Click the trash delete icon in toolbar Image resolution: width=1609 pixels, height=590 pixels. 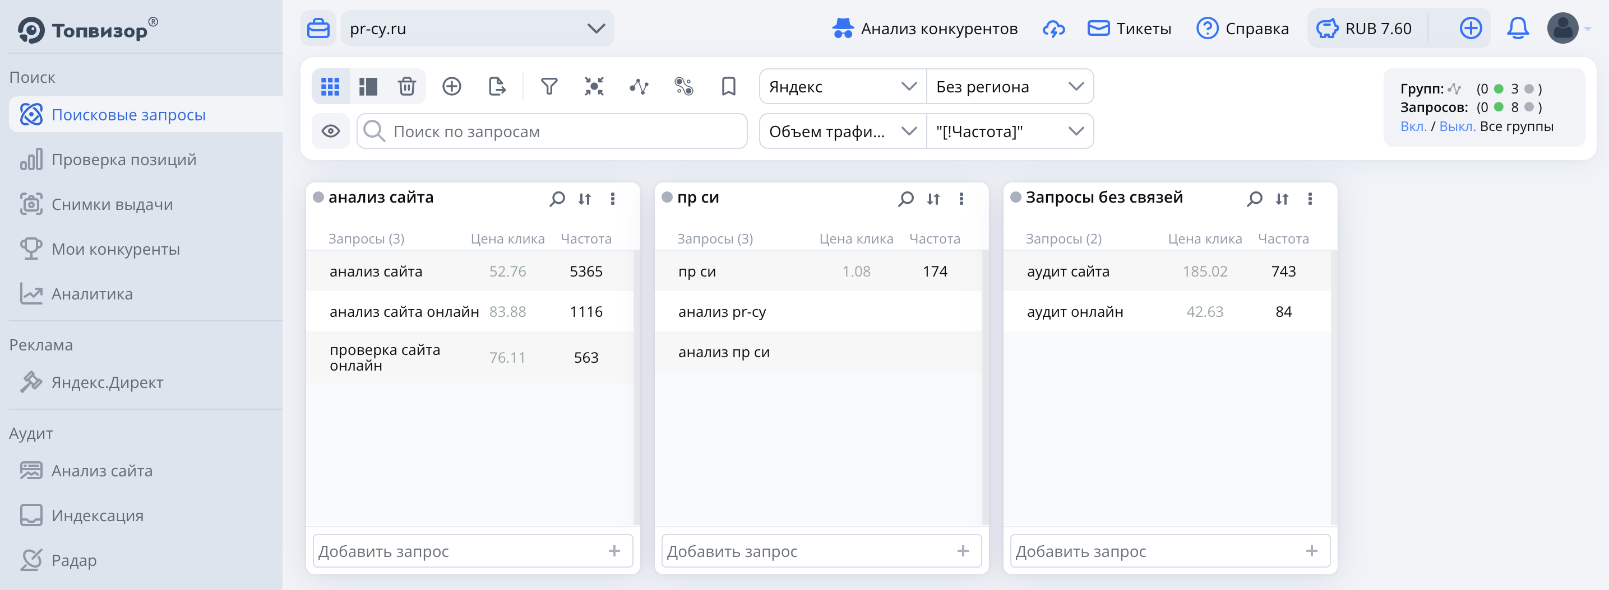(x=406, y=86)
